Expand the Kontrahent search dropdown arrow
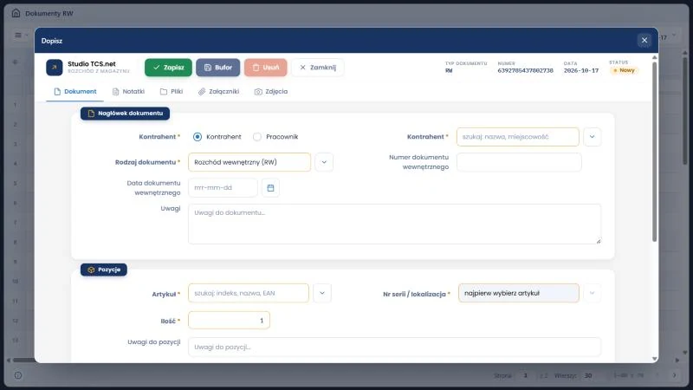The image size is (693, 390). (593, 137)
